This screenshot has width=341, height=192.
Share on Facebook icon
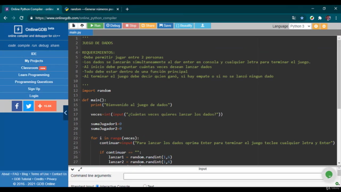point(17,106)
